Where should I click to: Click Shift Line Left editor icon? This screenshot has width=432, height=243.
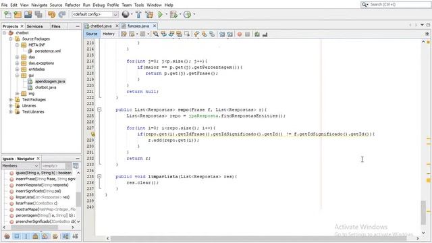(x=222, y=34)
